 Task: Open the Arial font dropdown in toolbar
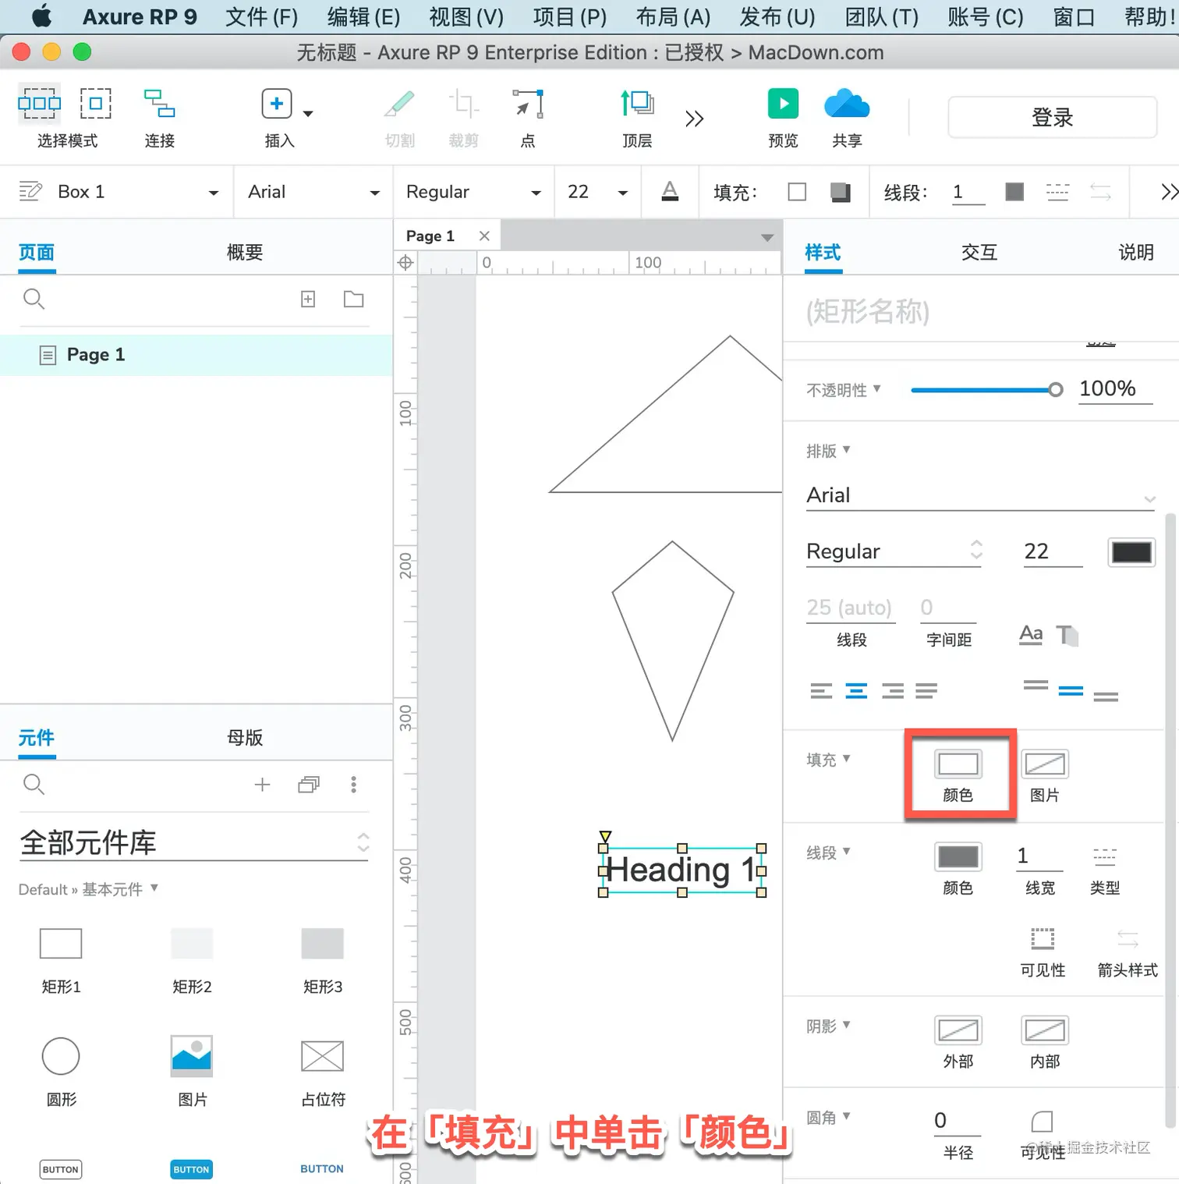(374, 193)
